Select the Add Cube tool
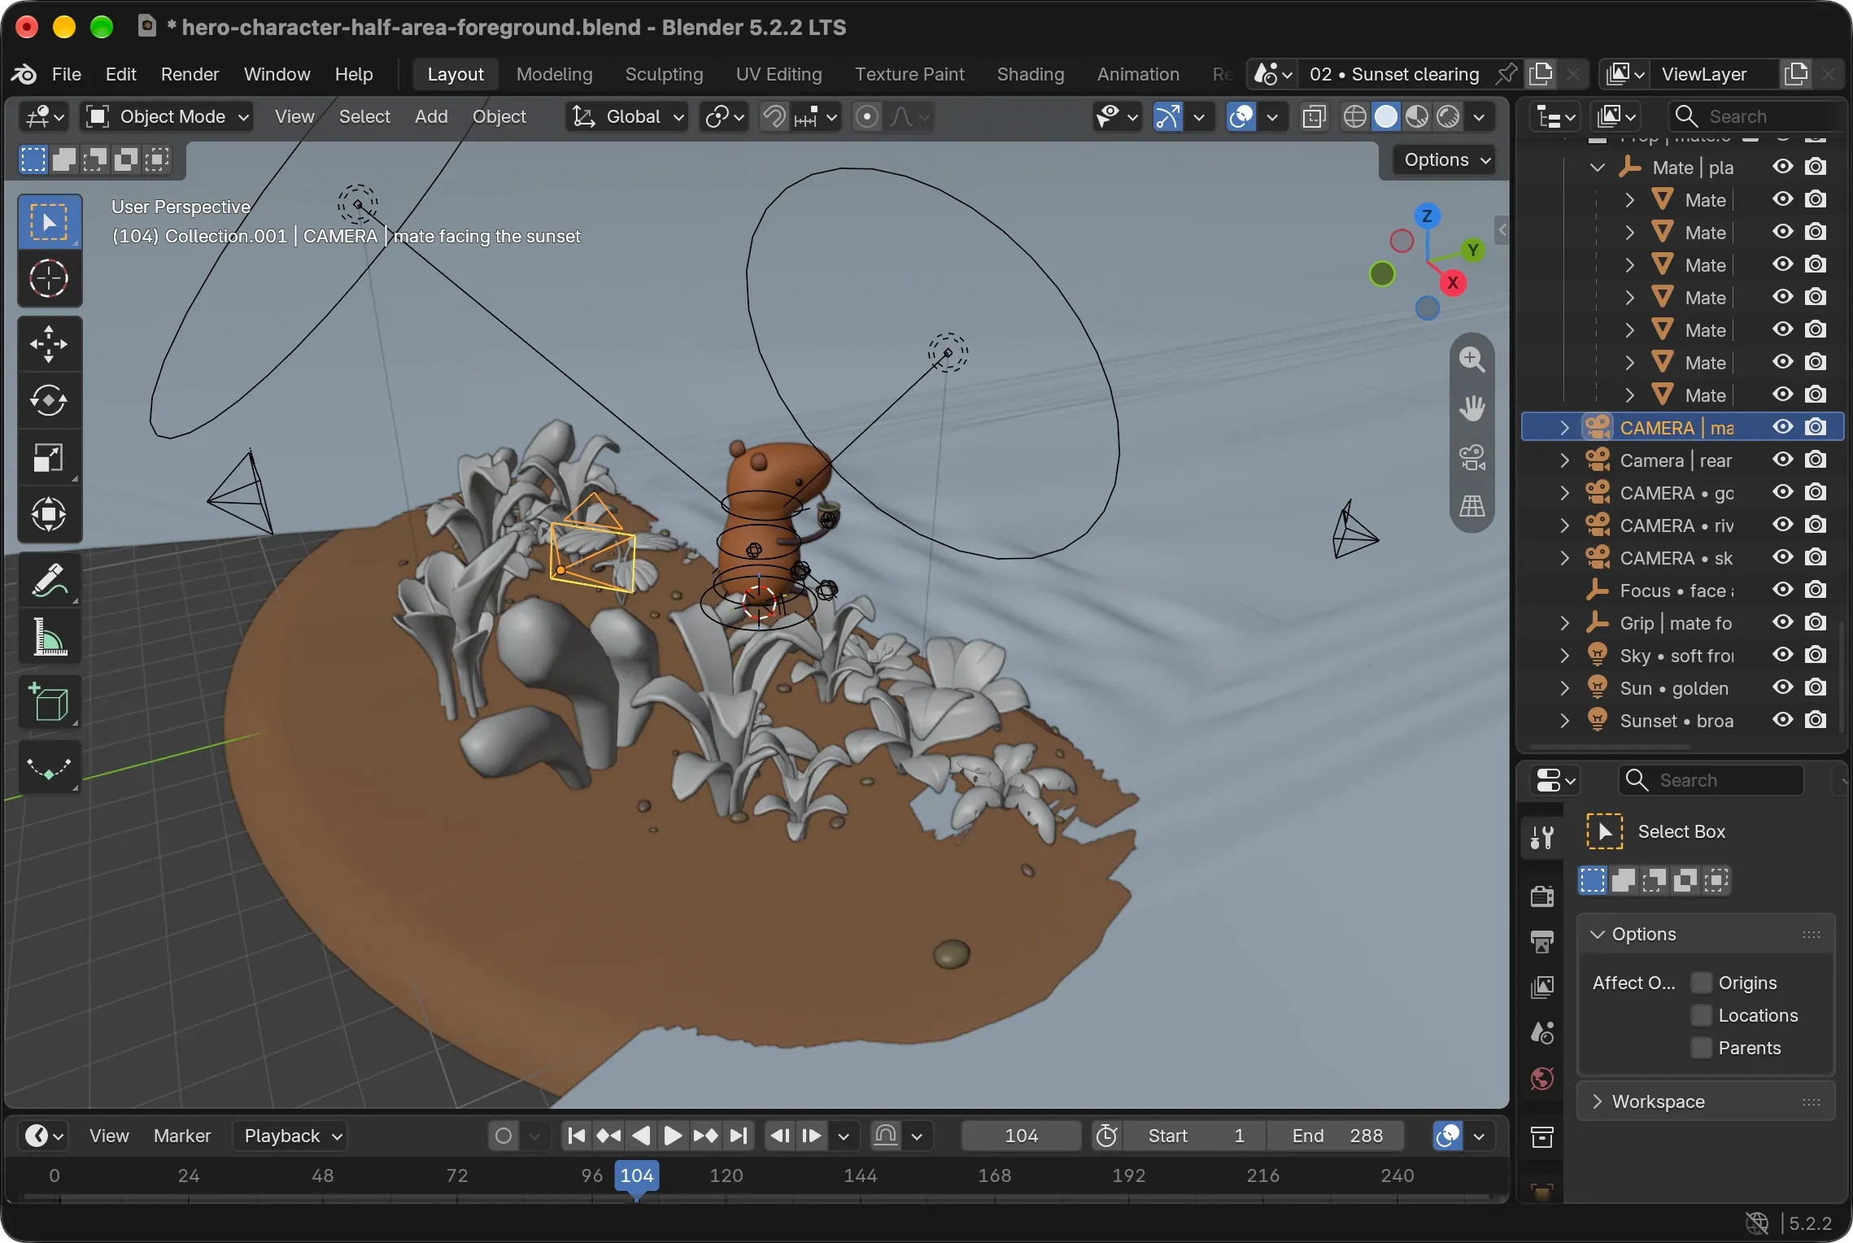1853x1243 pixels. tap(49, 703)
